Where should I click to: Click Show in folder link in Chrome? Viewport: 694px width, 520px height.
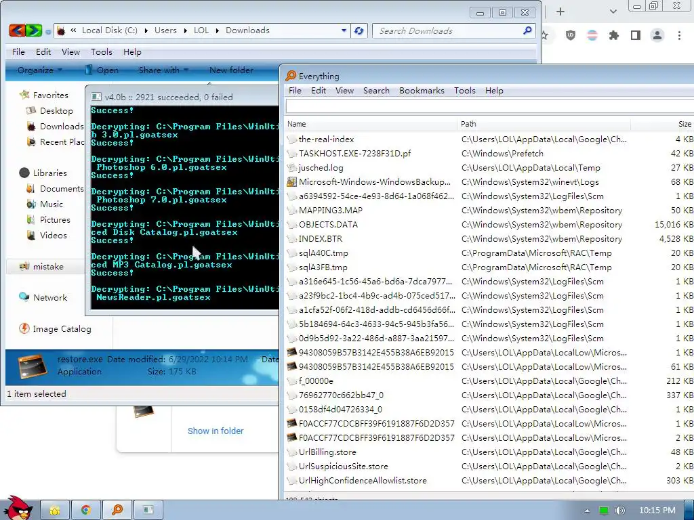[x=216, y=431]
